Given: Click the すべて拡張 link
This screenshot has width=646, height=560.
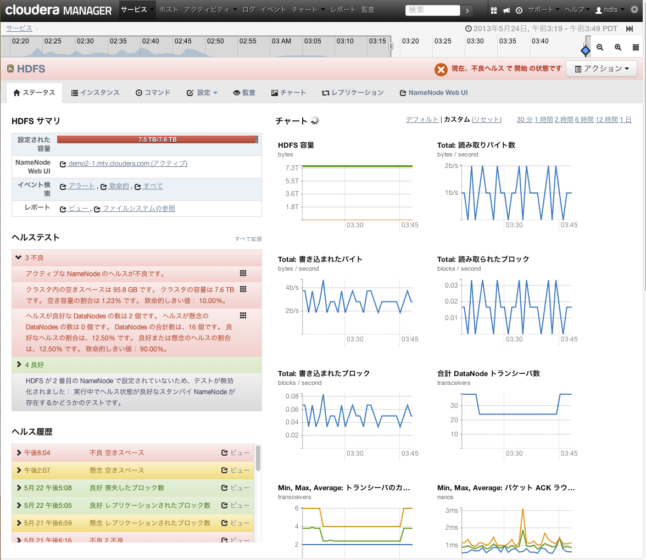Looking at the screenshot, I should (x=248, y=239).
